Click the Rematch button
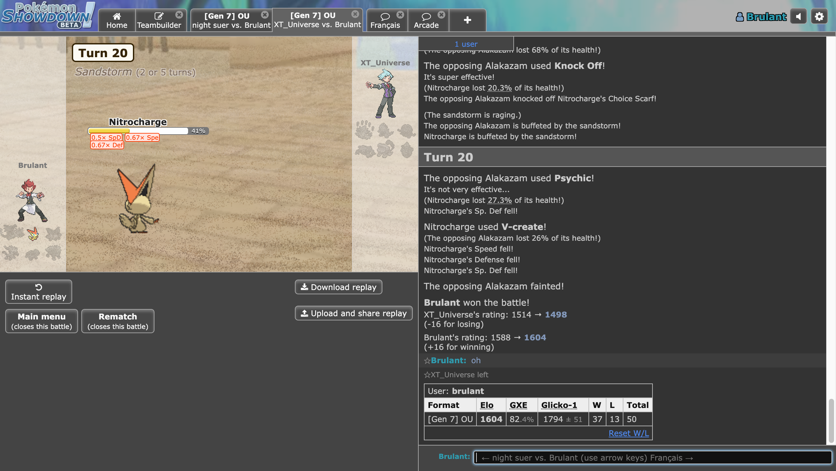The width and height of the screenshot is (836, 471). pyautogui.click(x=118, y=321)
